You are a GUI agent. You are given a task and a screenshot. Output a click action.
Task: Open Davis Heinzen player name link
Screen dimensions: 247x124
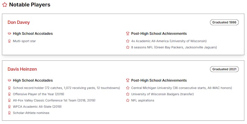click(22, 69)
